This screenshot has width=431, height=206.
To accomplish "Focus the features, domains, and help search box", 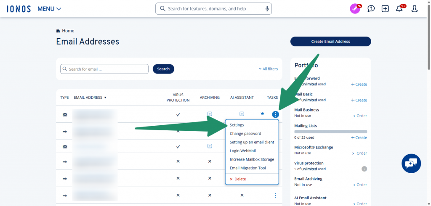I will [213, 9].
